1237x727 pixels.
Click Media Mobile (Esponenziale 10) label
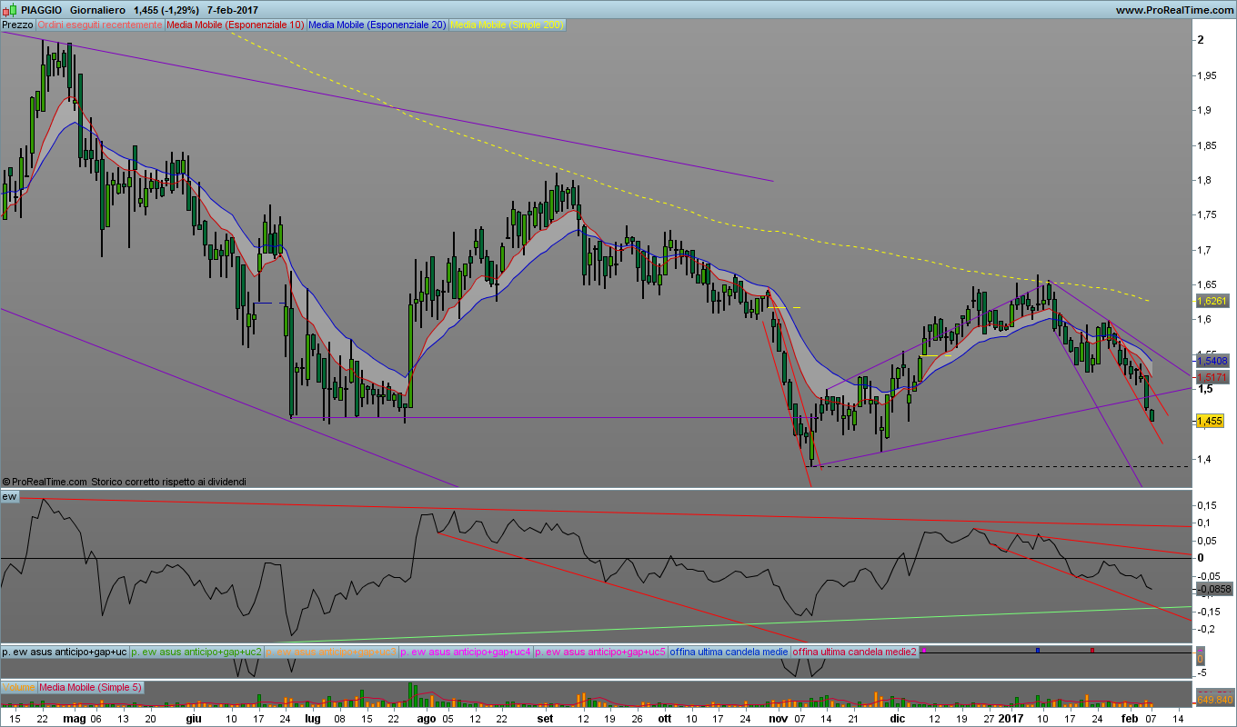pyautogui.click(x=236, y=25)
